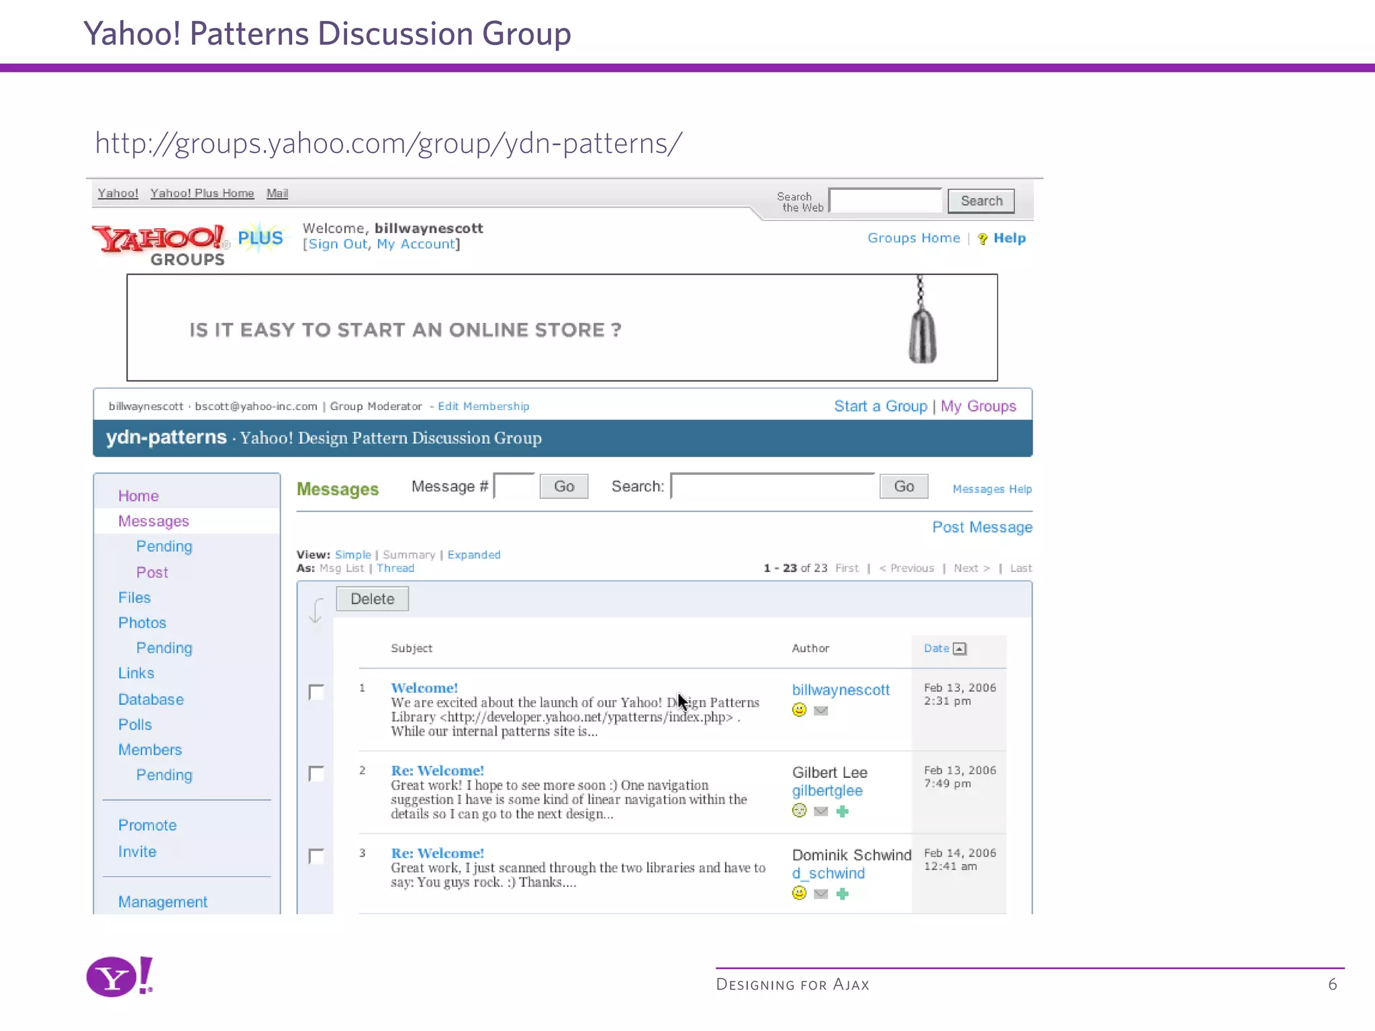Show messages as Thread
The height and width of the screenshot is (1031, 1375).
[395, 568]
